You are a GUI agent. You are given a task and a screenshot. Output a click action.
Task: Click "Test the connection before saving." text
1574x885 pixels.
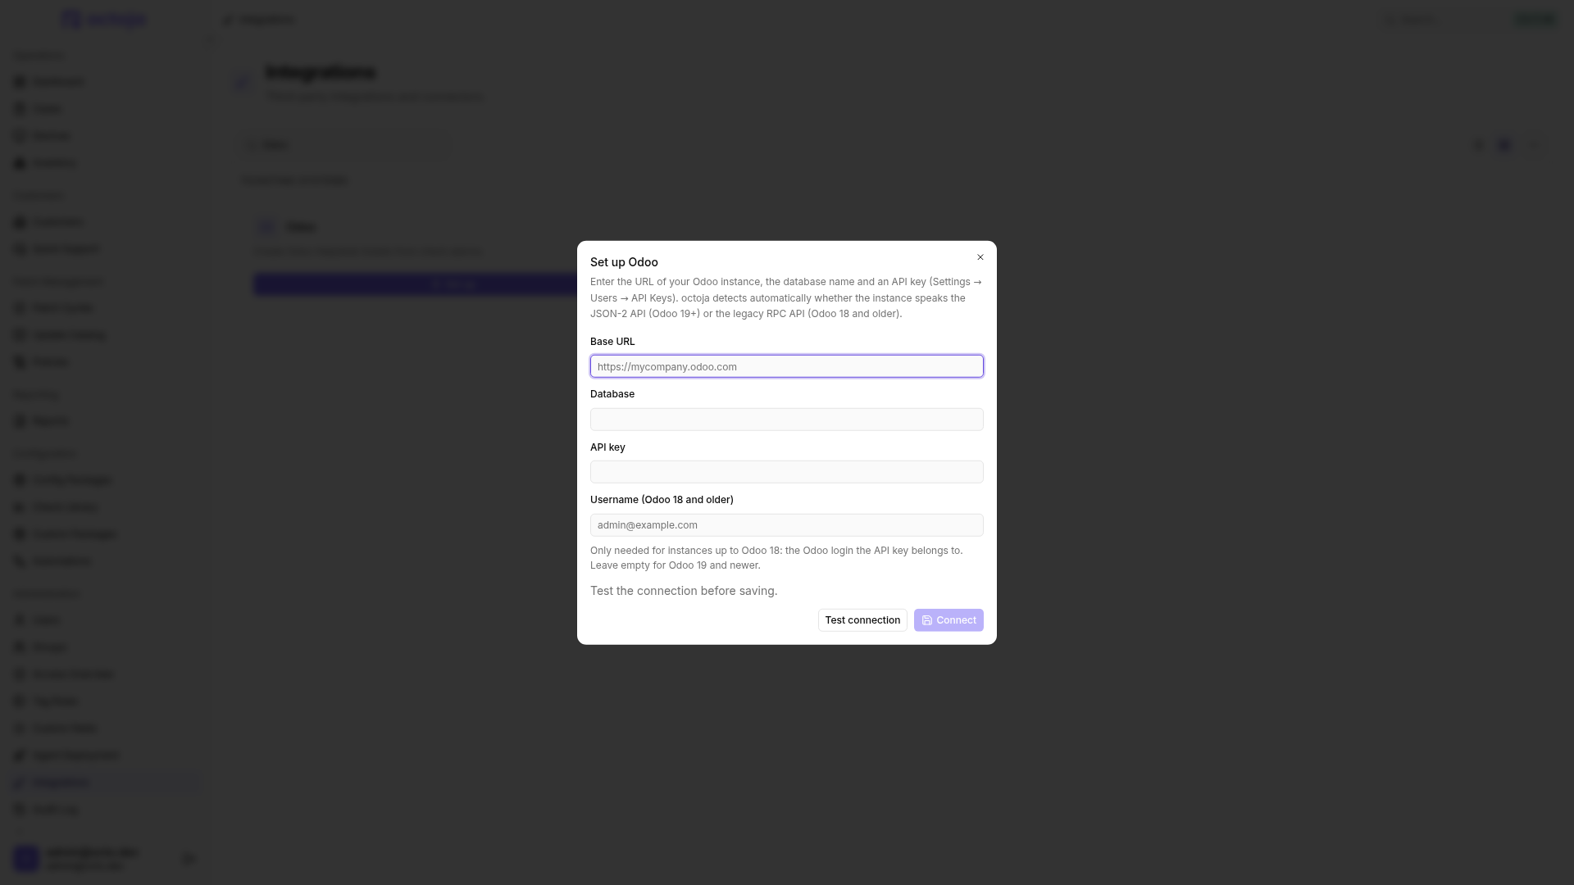[x=684, y=591]
